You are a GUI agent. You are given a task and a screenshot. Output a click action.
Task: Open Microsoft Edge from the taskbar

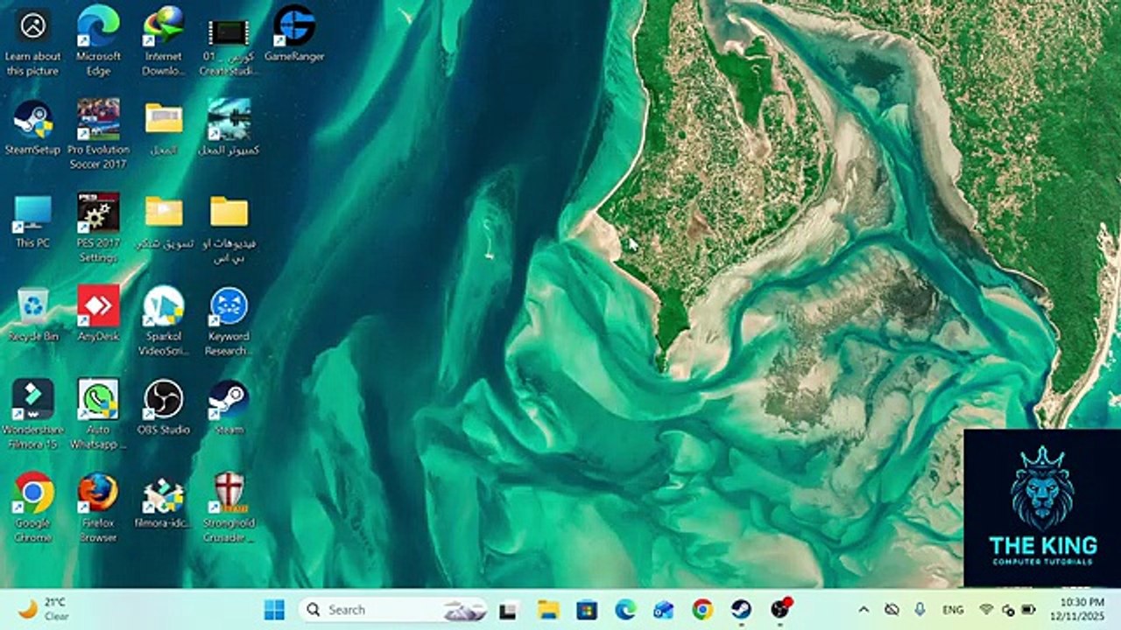coord(625,610)
